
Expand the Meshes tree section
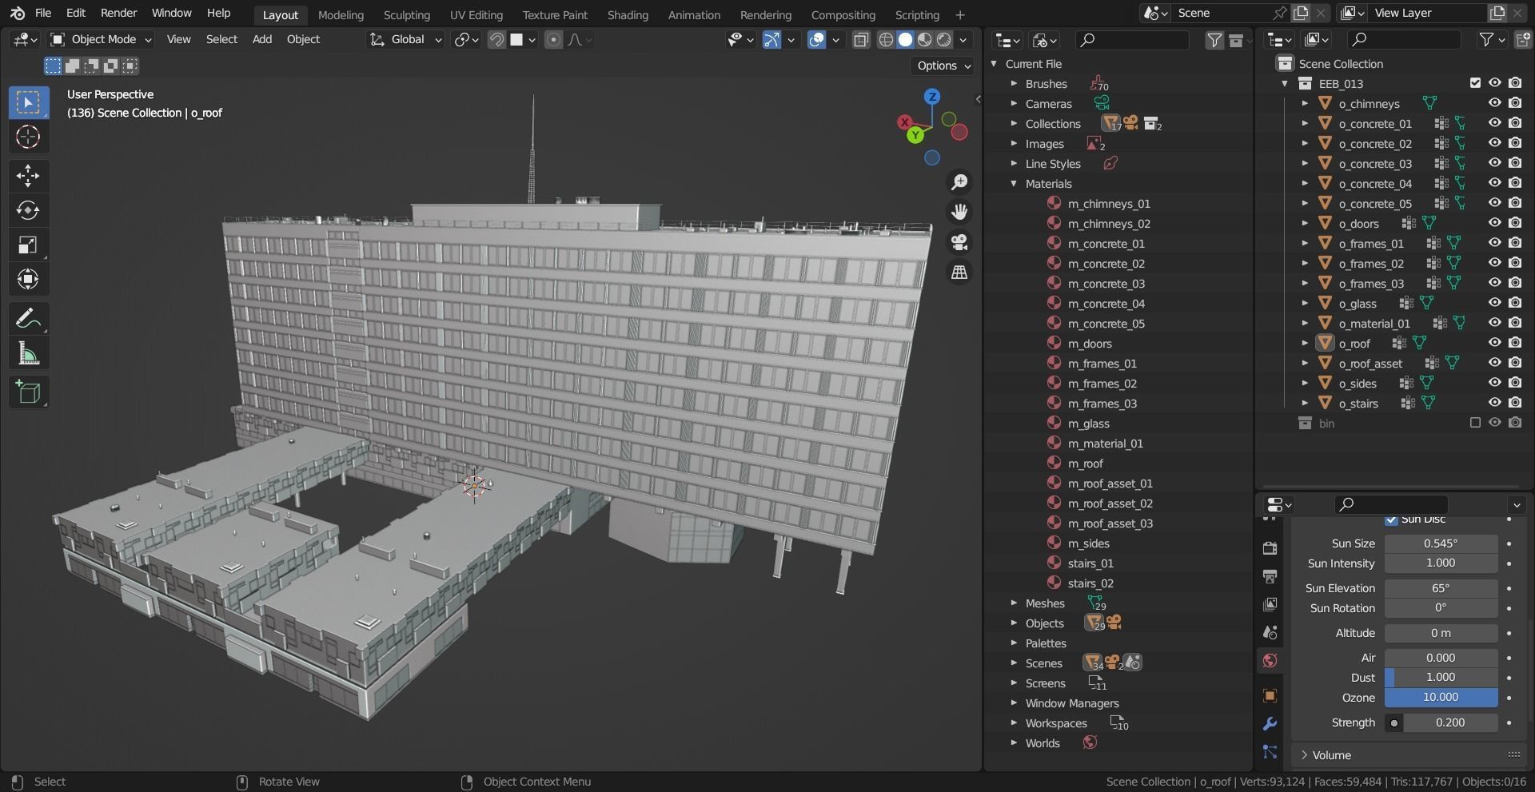click(x=1014, y=603)
